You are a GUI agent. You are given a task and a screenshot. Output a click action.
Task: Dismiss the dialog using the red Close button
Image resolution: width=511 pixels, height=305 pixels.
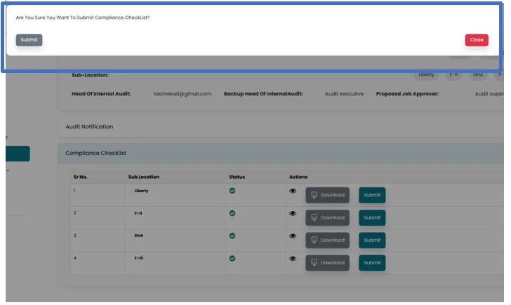tap(477, 40)
